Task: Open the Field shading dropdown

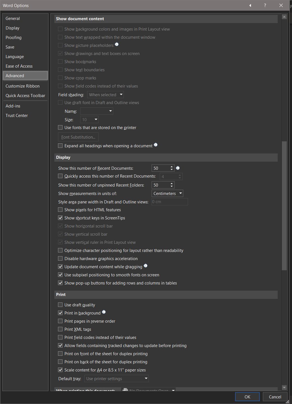Action: coord(105,95)
